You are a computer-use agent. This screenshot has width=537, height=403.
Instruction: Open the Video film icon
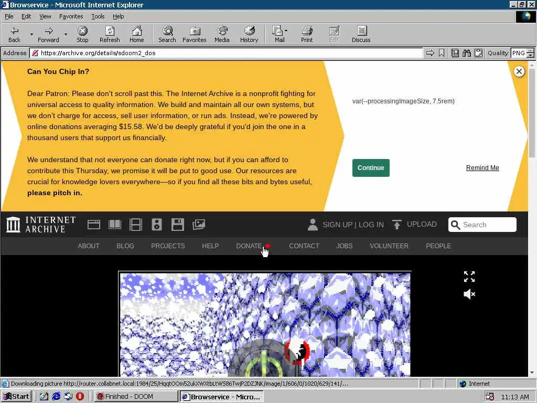(x=136, y=225)
